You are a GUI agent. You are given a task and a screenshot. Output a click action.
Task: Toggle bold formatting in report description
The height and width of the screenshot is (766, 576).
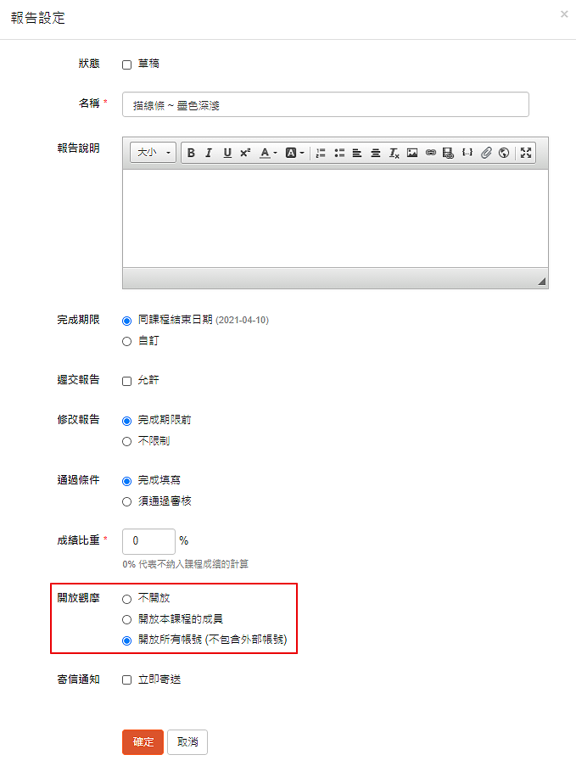pyautogui.click(x=191, y=153)
